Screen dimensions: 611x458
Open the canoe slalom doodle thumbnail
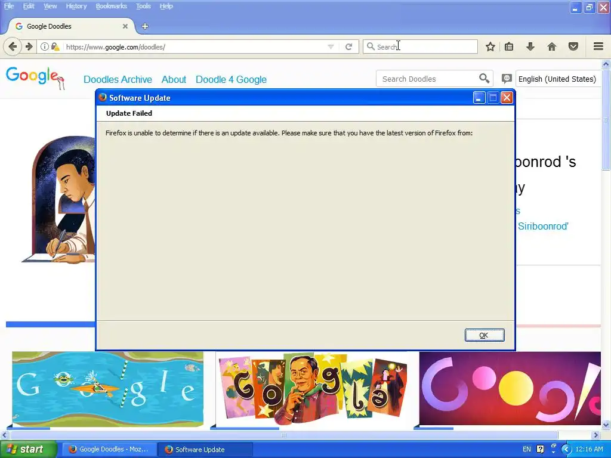(x=107, y=389)
